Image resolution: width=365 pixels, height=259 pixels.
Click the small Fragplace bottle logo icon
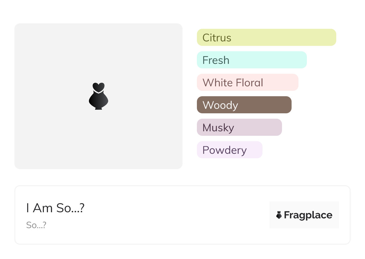279,215
